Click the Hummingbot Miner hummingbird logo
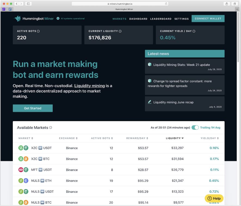Viewport: 241px width, 206px height. 18,18
